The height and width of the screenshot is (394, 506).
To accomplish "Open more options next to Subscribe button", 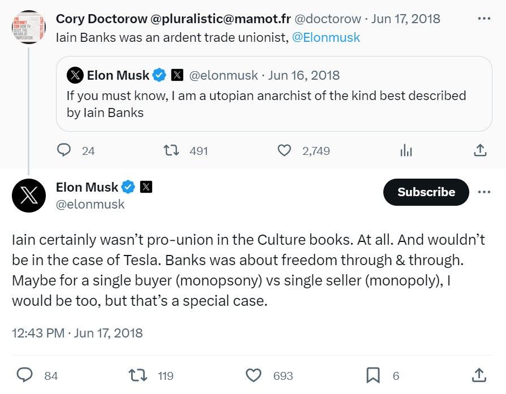I will coord(484,192).
